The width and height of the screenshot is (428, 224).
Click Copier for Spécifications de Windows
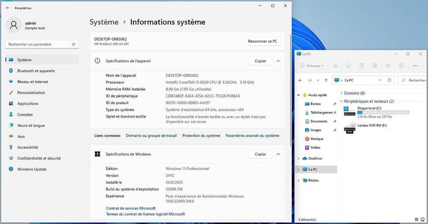pos(260,154)
